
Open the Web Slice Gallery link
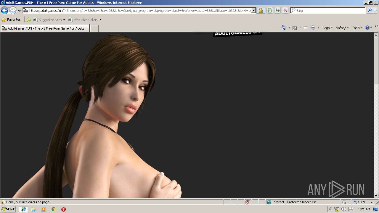coord(83,20)
